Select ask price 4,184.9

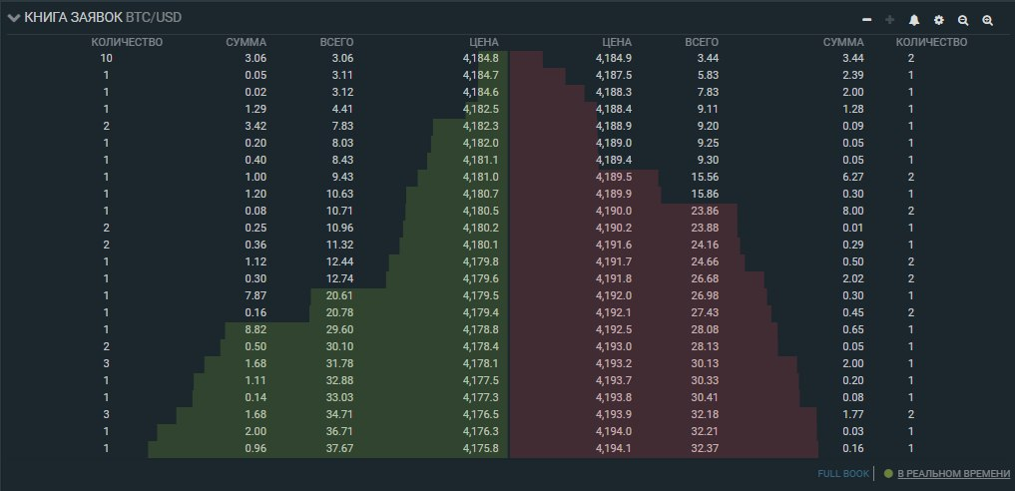[x=614, y=59]
